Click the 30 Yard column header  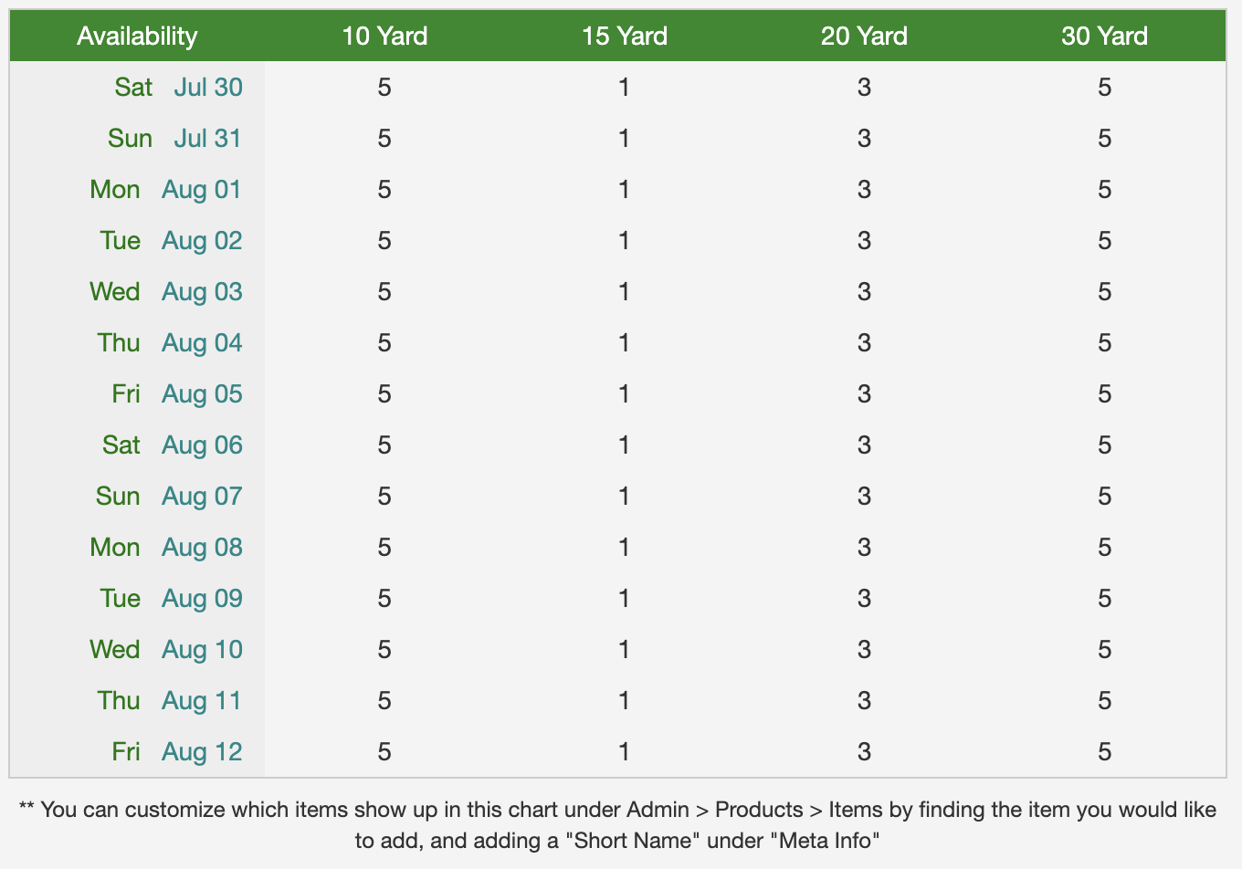click(1104, 37)
